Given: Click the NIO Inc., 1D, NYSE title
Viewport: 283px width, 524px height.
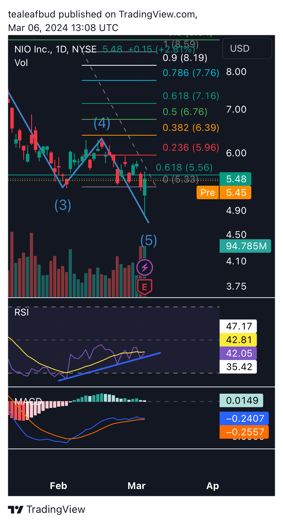Looking at the screenshot, I should point(55,49).
